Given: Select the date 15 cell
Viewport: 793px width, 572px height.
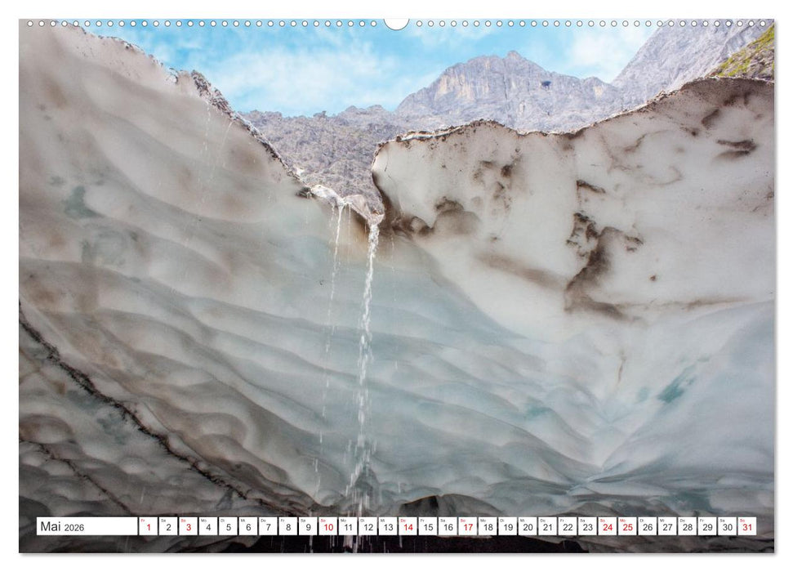Looking at the screenshot, I should [428, 530].
